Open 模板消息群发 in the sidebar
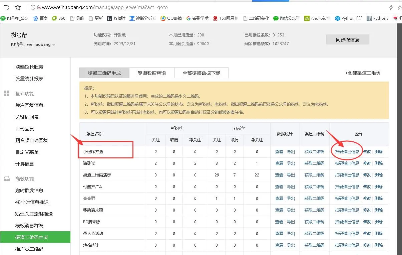The width and height of the screenshot is (402, 255). [x=29, y=226]
